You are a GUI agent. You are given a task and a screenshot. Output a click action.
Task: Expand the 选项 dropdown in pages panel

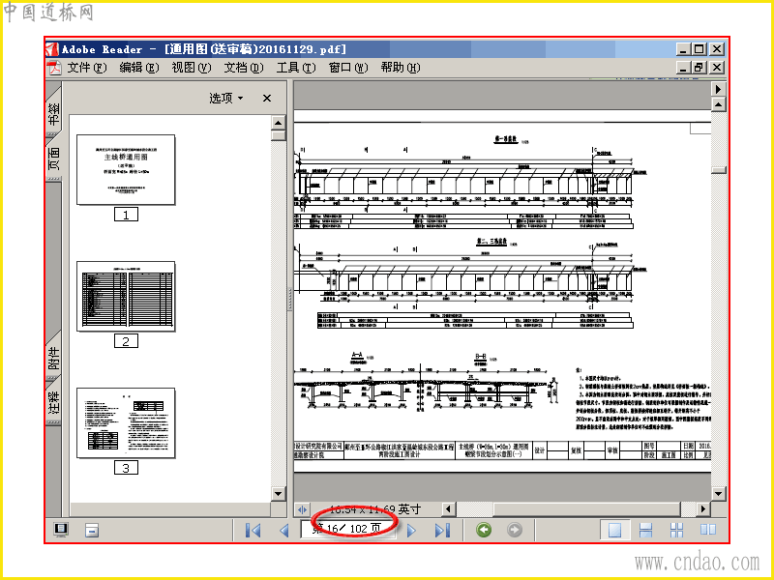[226, 99]
